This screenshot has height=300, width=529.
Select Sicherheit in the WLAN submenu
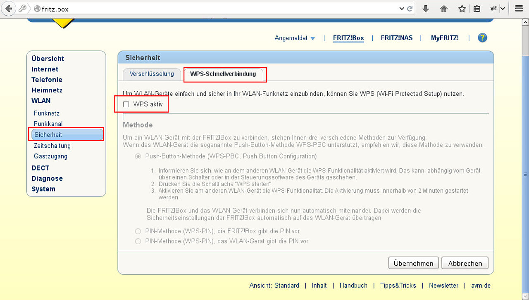pyautogui.click(x=67, y=135)
